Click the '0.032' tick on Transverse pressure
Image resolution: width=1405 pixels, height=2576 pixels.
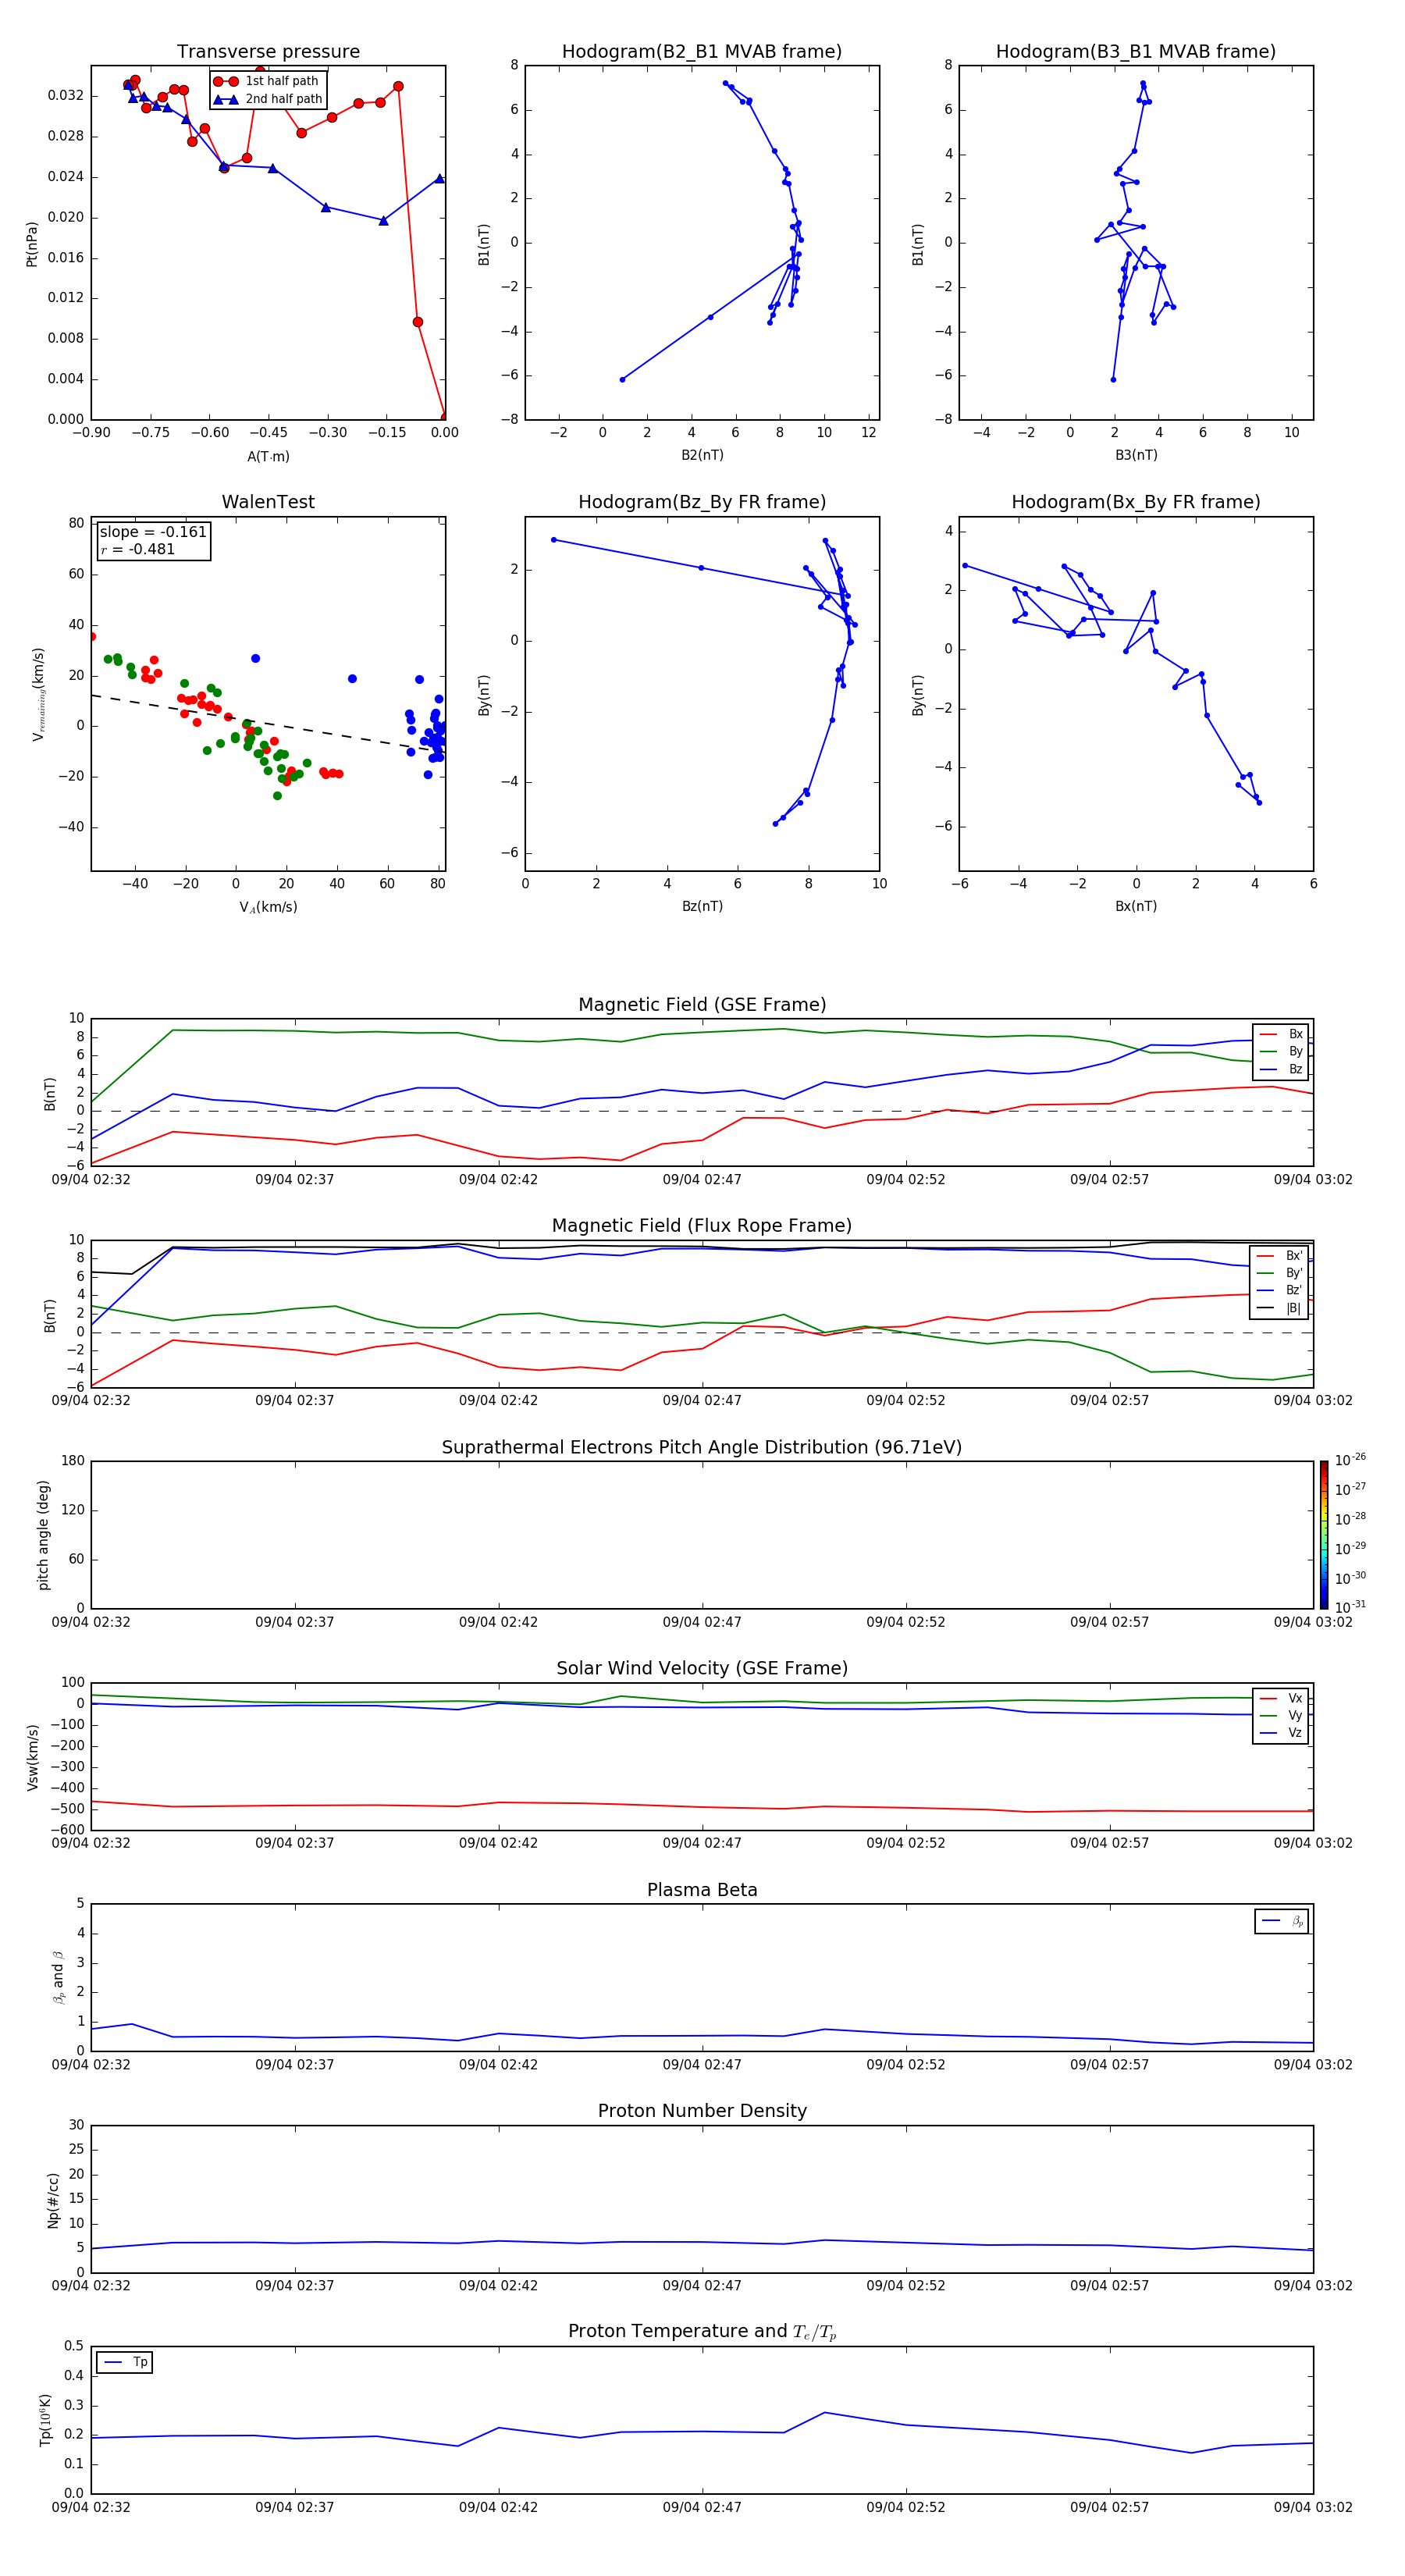tap(66, 96)
